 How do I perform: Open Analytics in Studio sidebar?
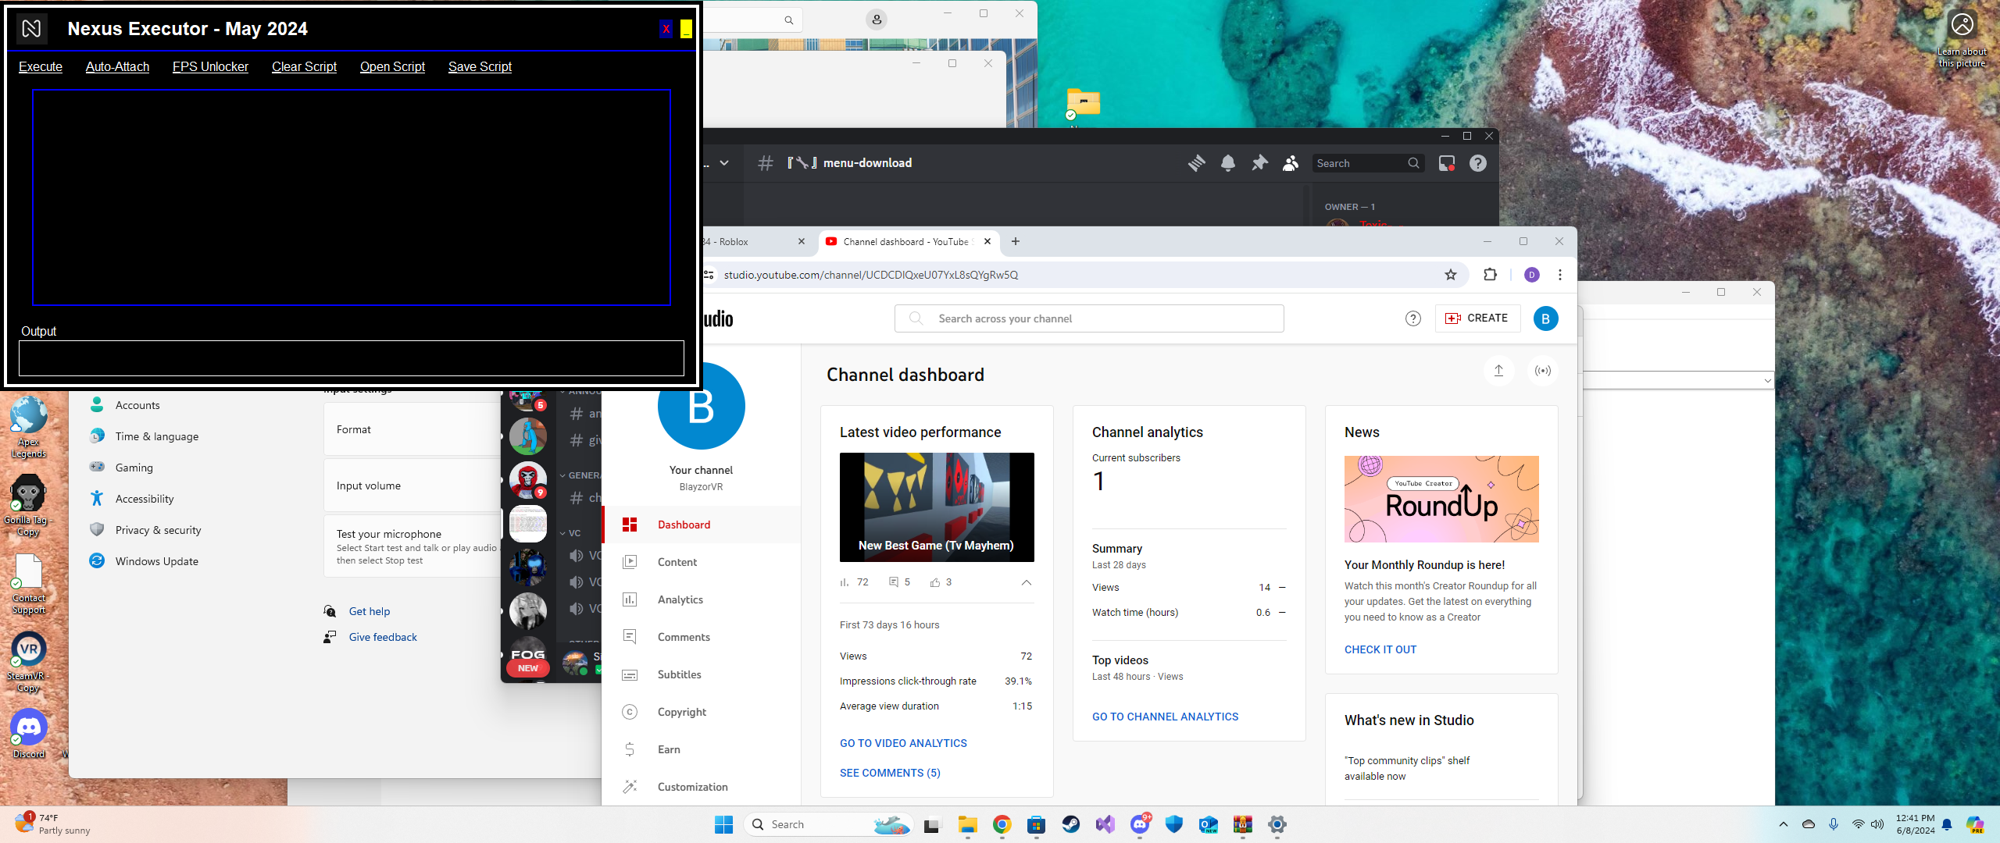tap(680, 599)
